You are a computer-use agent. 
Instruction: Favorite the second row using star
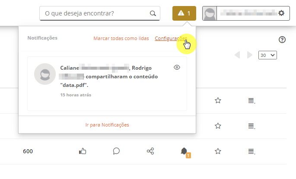click(x=218, y=126)
